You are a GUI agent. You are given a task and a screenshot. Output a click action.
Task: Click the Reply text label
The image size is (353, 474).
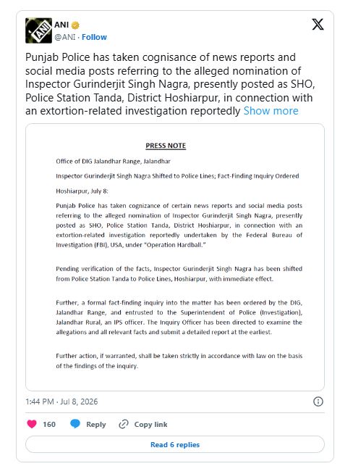96,425
